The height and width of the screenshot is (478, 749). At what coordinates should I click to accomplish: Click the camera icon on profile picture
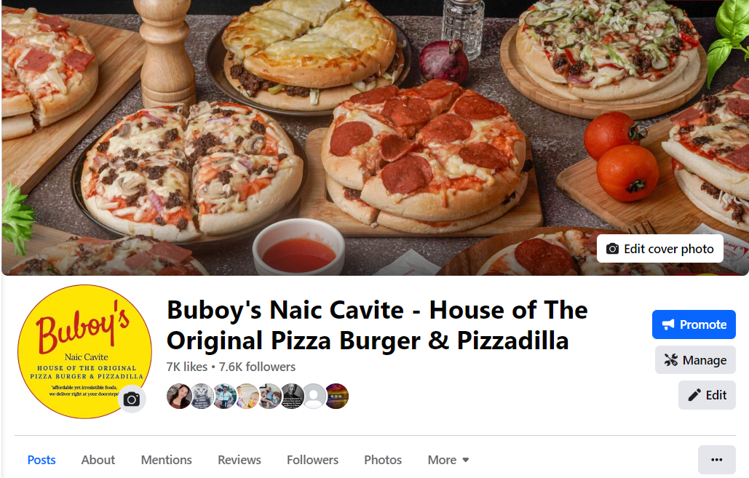[x=131, y=399]
